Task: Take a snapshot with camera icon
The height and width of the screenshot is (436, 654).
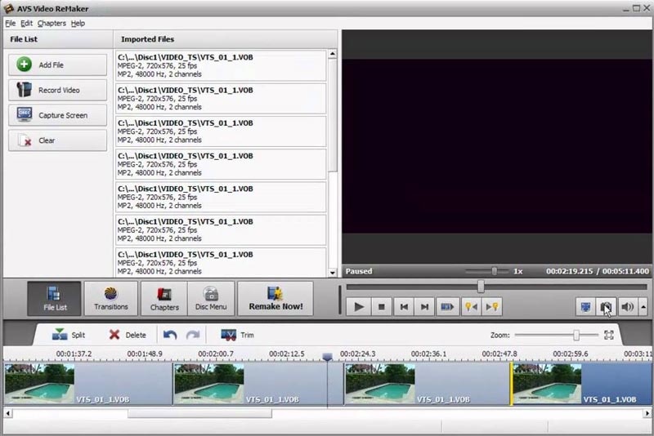Action: pos(606,307)
